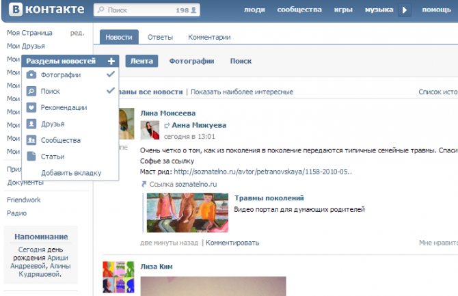Click the person icon for Друзья
This screenshot has height=296, width=458.
31,124
